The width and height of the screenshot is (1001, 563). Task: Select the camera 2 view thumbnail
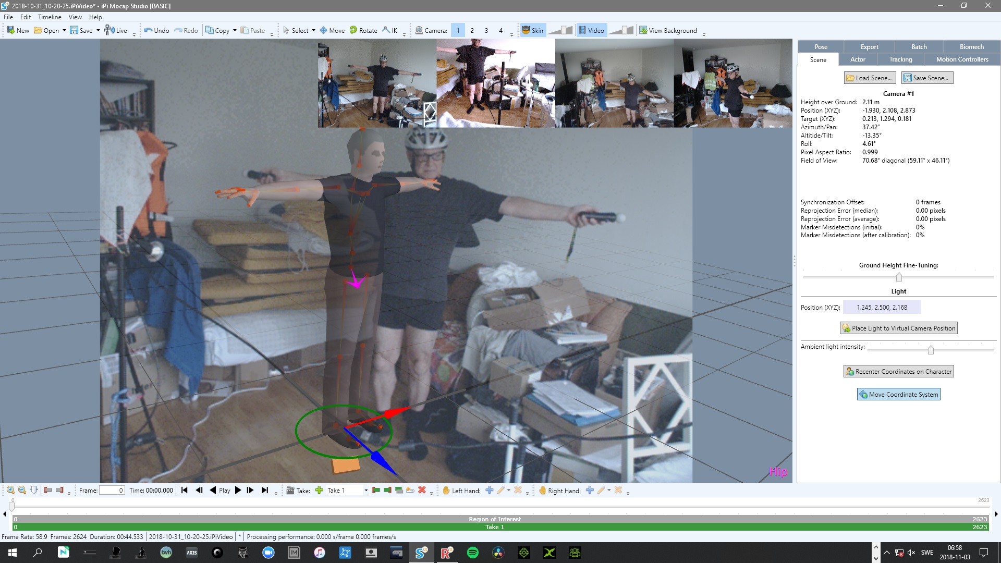pyautogui.click(x=495, y=83)
